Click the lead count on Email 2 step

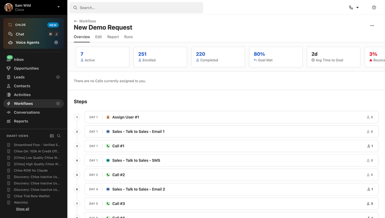tap(370, 189)
